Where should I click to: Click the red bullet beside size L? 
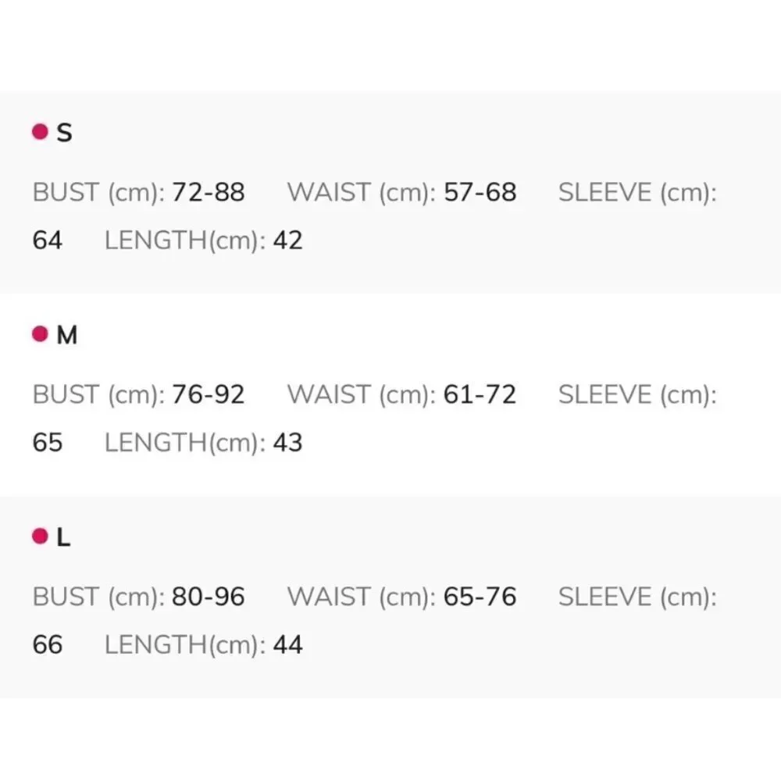pyautogui.click(x=40, y=537)
